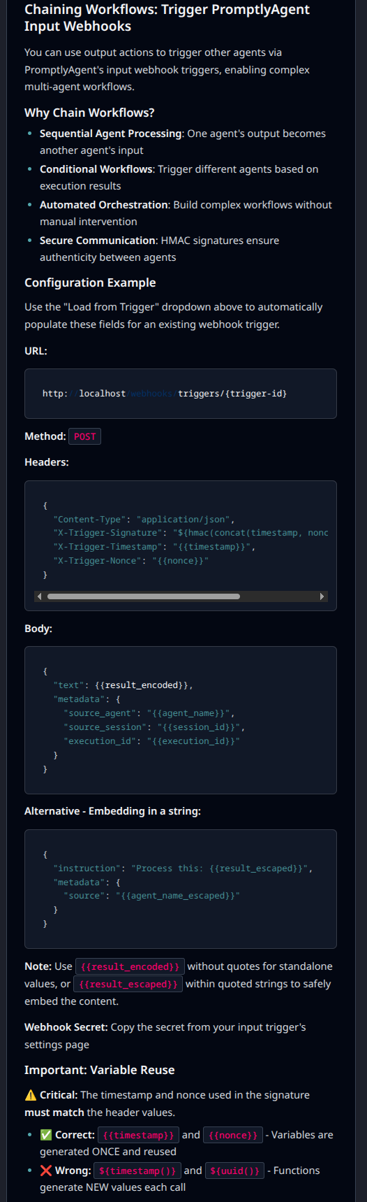Click the POST method badge
This screenshot has height=1202, width=367.
(85, 436)
